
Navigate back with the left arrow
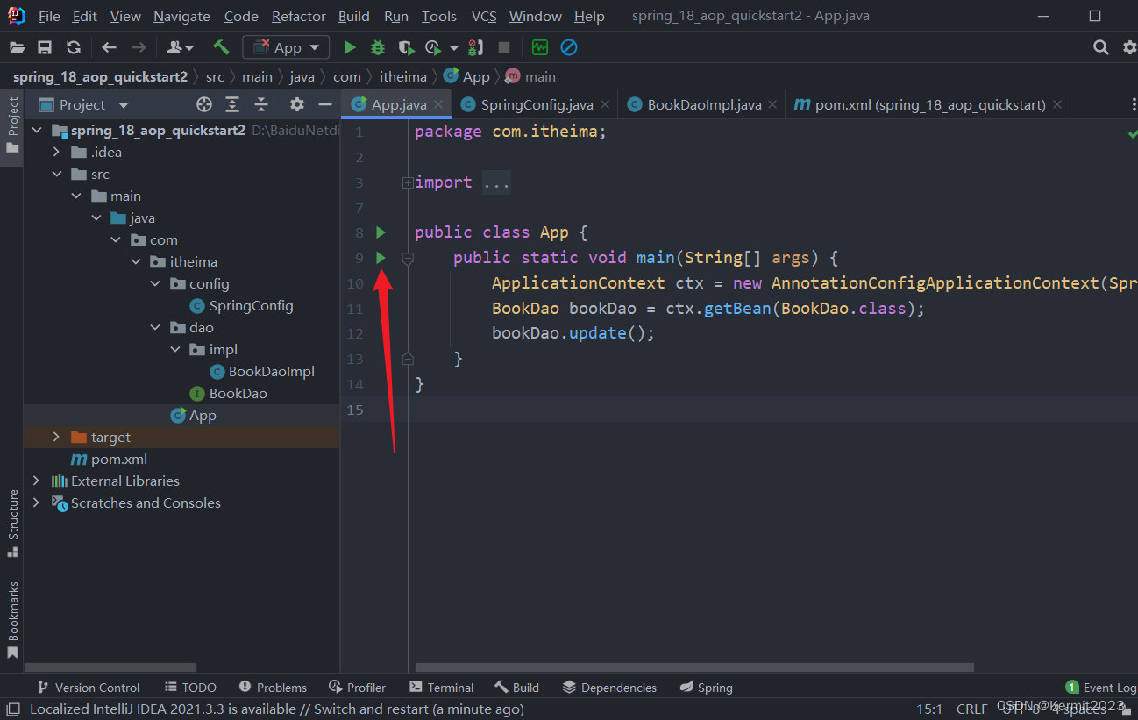[109, 47]
